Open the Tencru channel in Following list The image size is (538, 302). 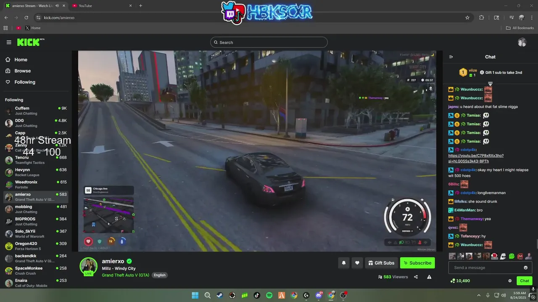pos(36,160)
